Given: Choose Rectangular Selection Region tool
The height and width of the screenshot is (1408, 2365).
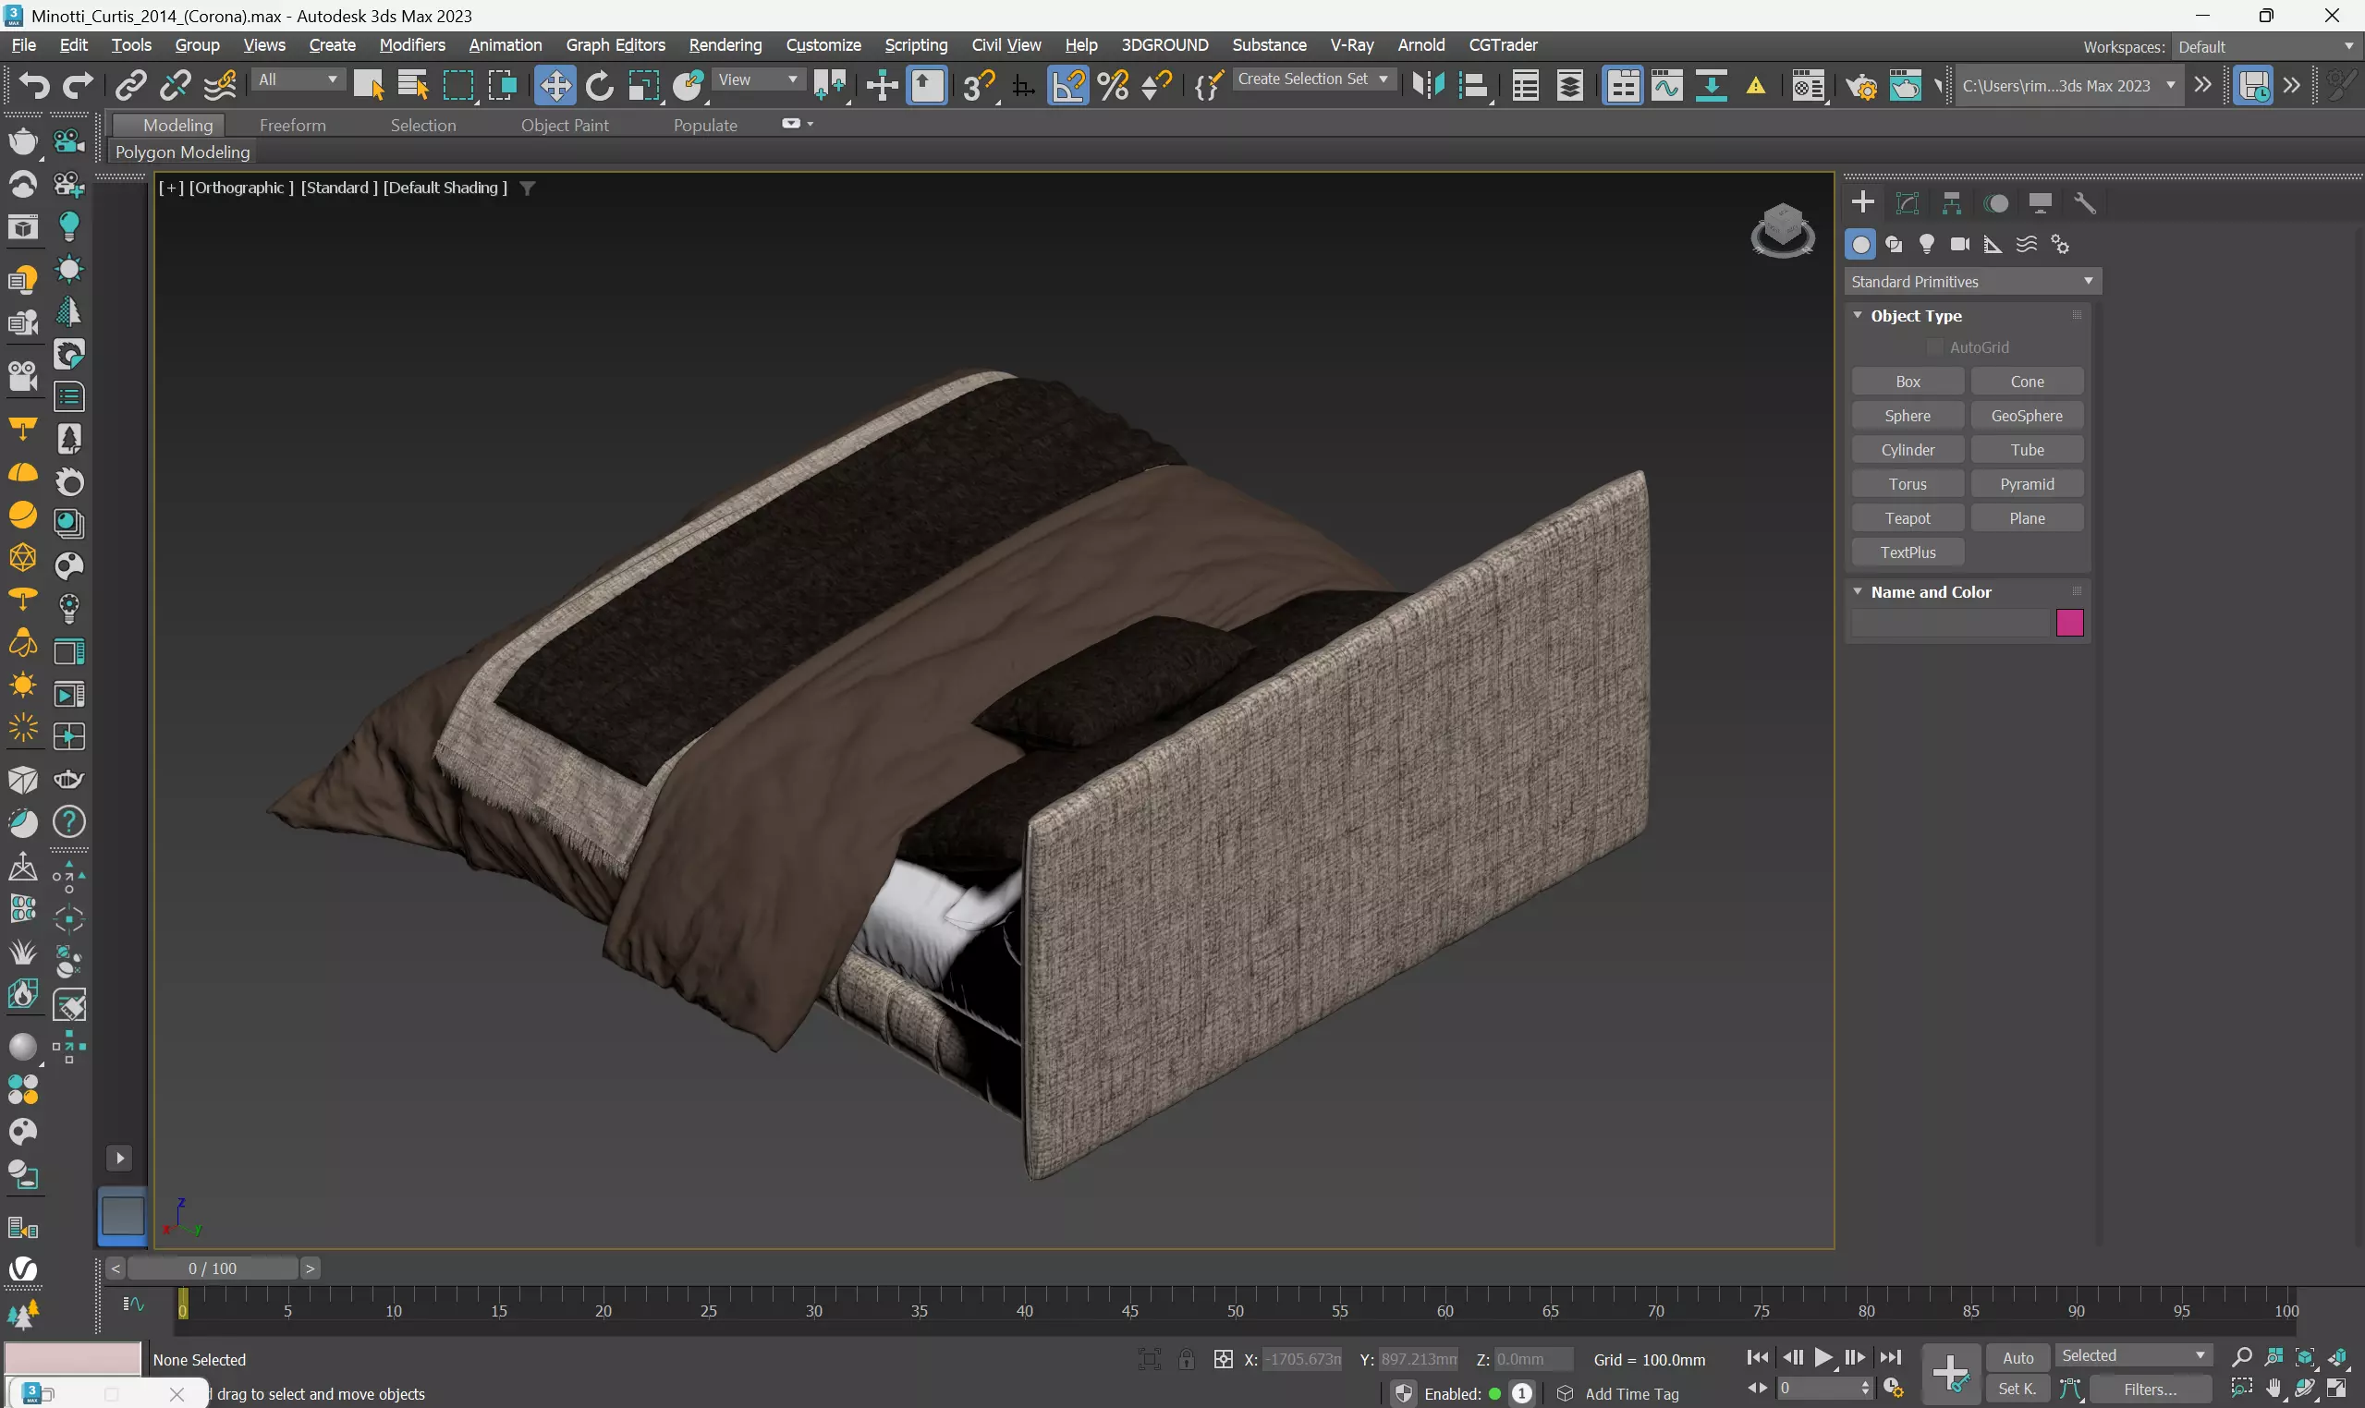Looking at the screenshot, I should 458,86.
